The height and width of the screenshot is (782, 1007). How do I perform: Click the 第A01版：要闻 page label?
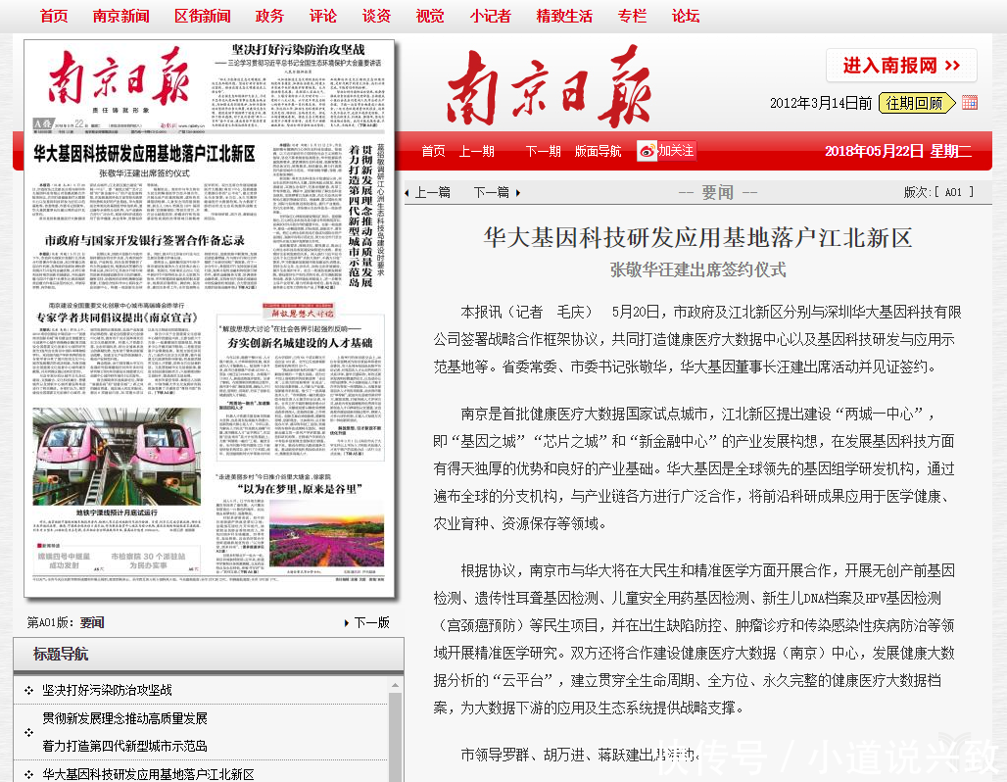click(66, 622)
